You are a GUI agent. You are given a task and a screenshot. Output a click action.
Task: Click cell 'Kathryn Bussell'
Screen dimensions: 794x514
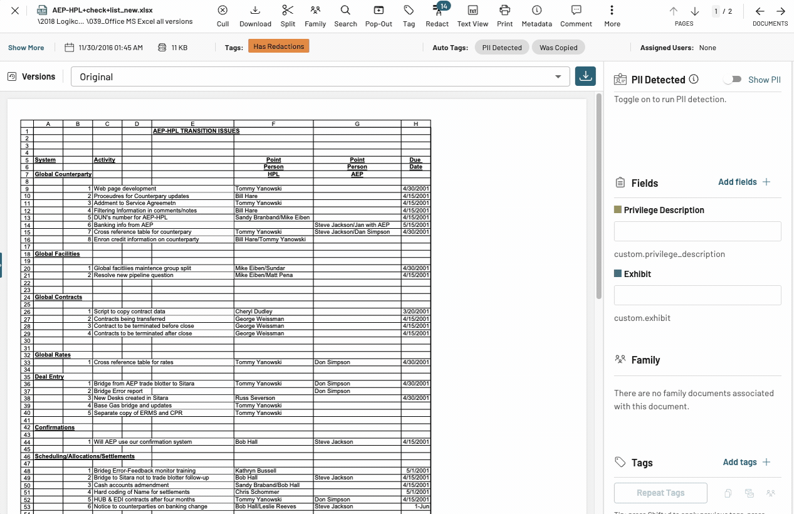pyautogui.click(x=256, y=470)
